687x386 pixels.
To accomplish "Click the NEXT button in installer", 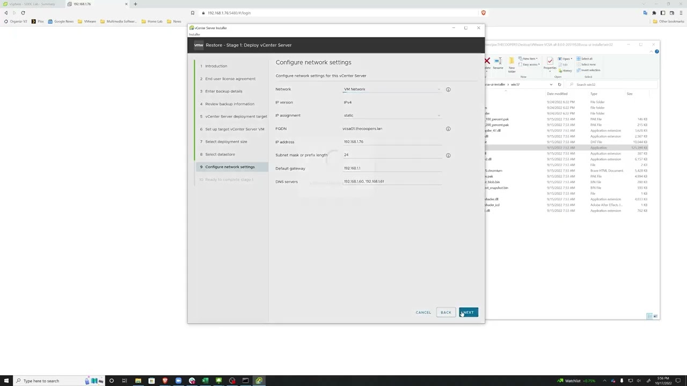I will tap(469, 313).
